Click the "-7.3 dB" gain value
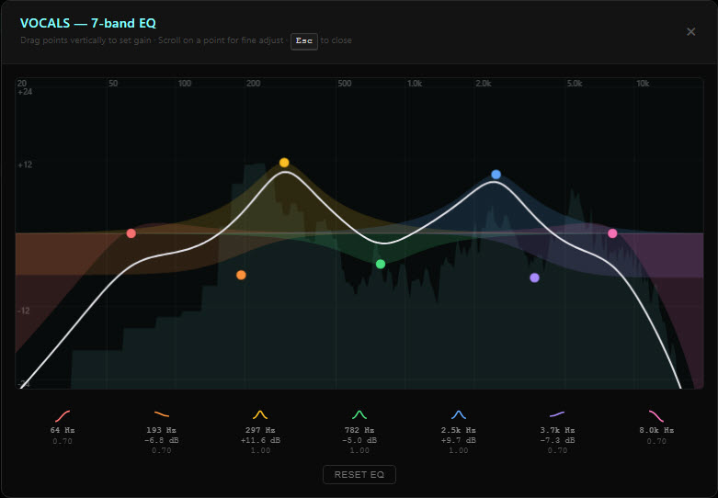This screenshot has height=498, width=718. coord(557,440)
